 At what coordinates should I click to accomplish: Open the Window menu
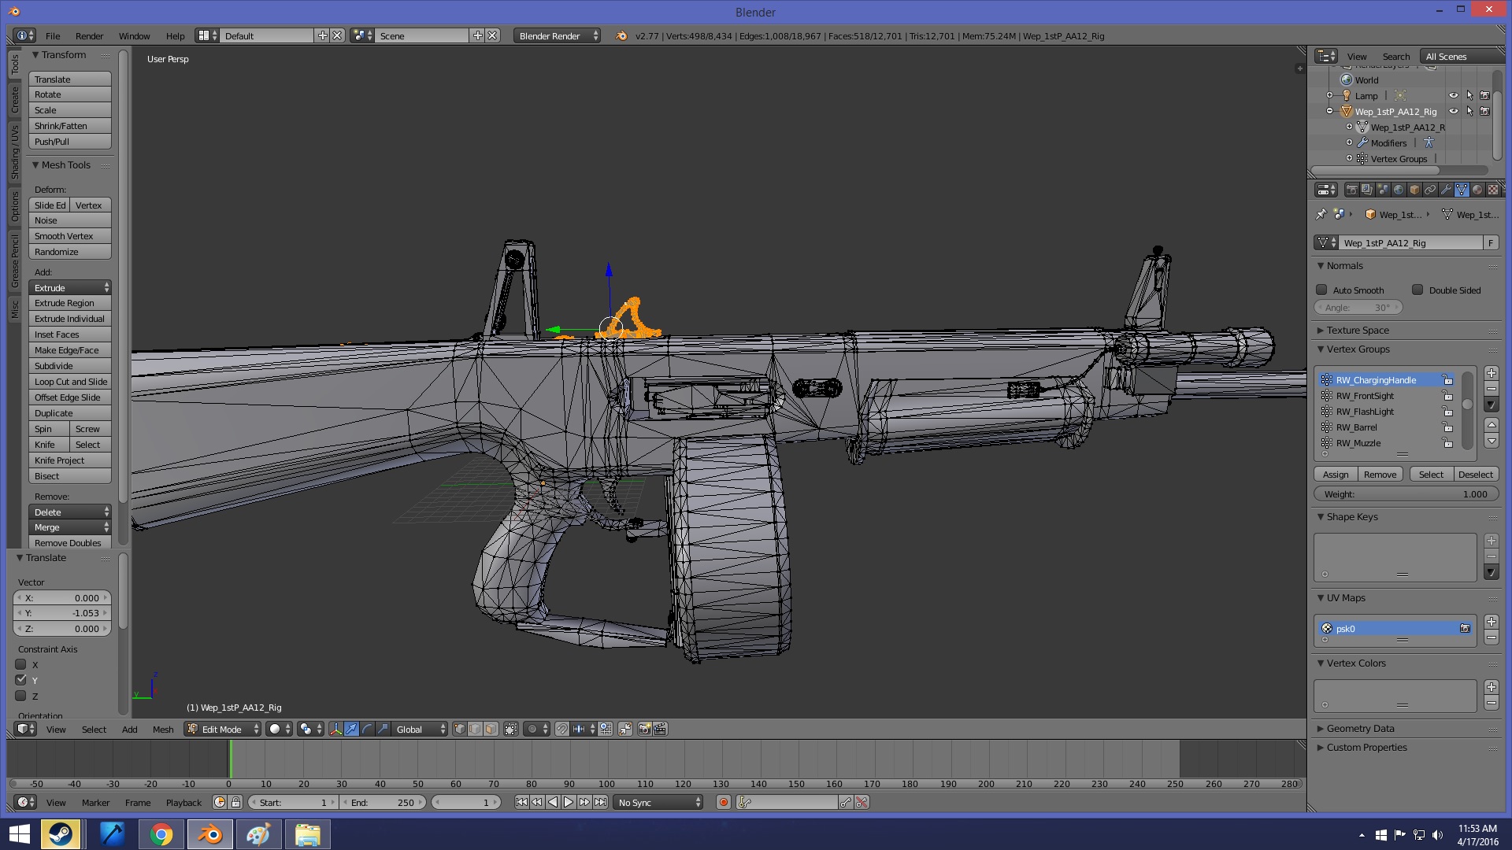[x=134, y=35]
